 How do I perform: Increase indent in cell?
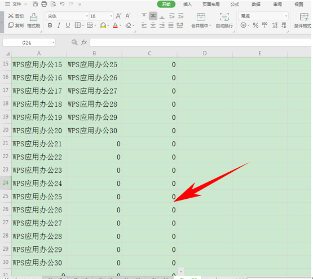pyautogui.click(x=181, y=16)
